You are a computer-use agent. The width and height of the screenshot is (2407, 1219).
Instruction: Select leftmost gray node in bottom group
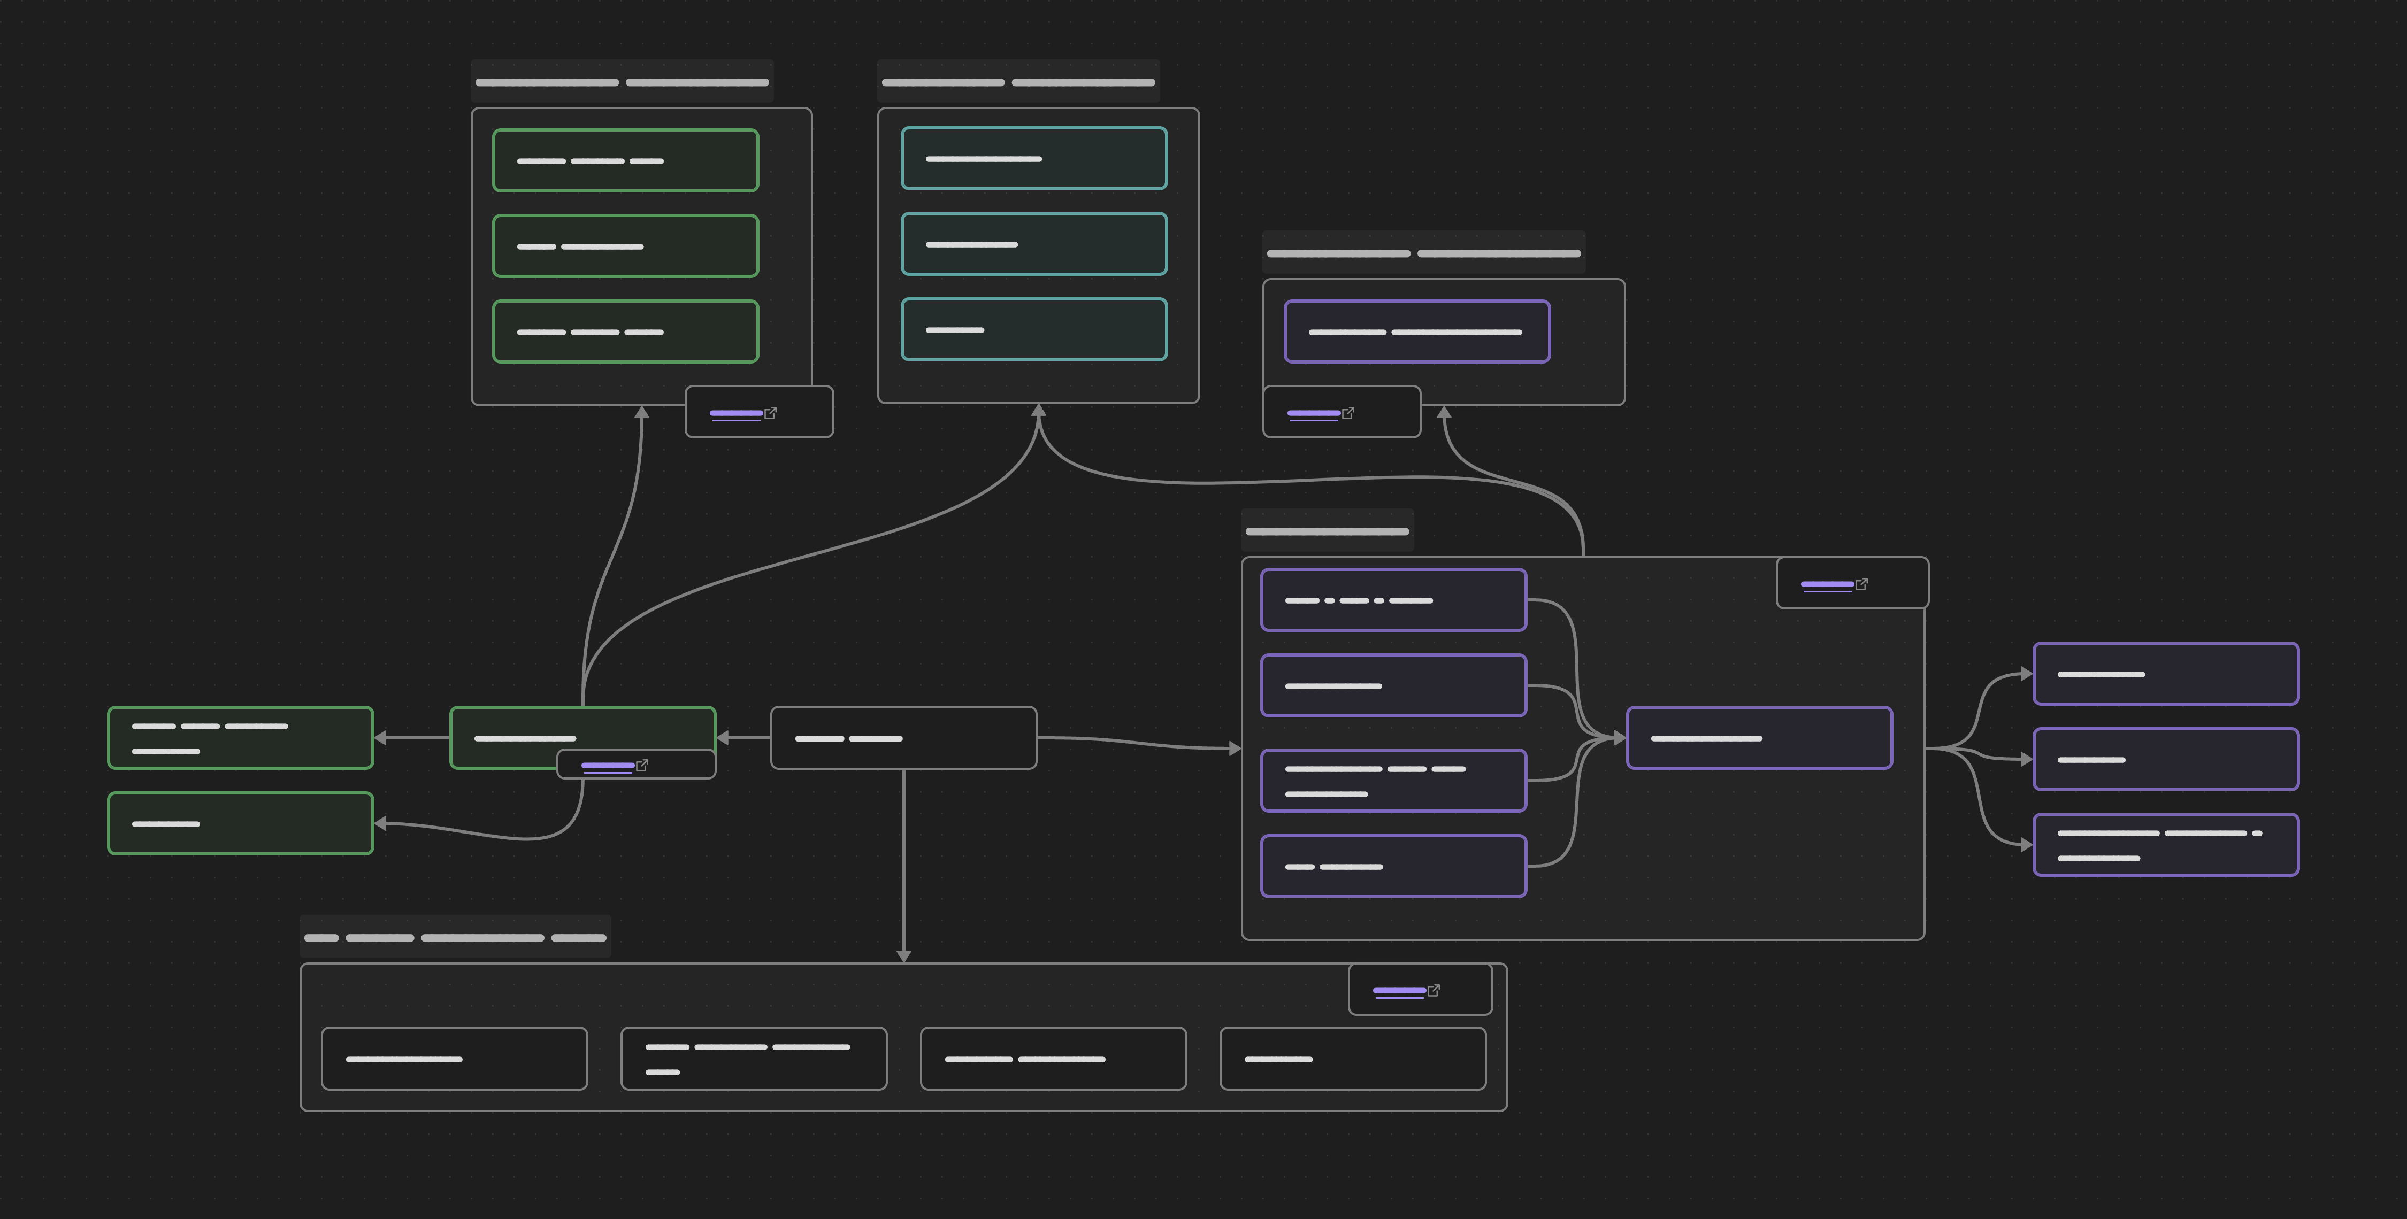[x=454, y=1058]
